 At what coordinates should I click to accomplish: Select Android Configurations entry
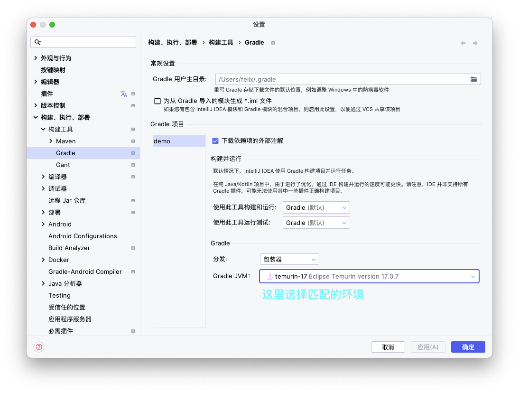[x=83, y=236]
